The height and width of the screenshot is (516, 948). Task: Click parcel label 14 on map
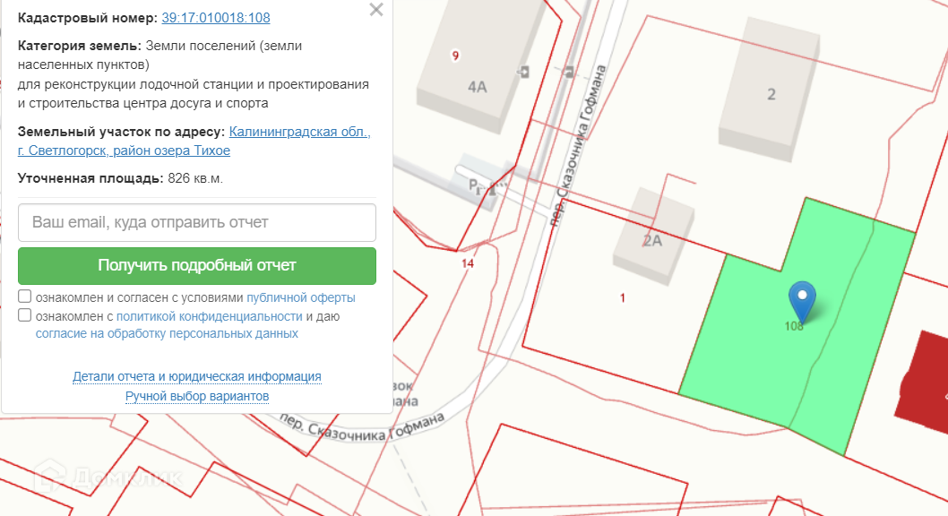point(467,263)
